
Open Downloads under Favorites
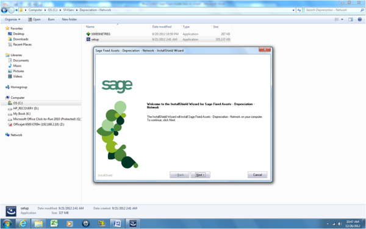21,39
